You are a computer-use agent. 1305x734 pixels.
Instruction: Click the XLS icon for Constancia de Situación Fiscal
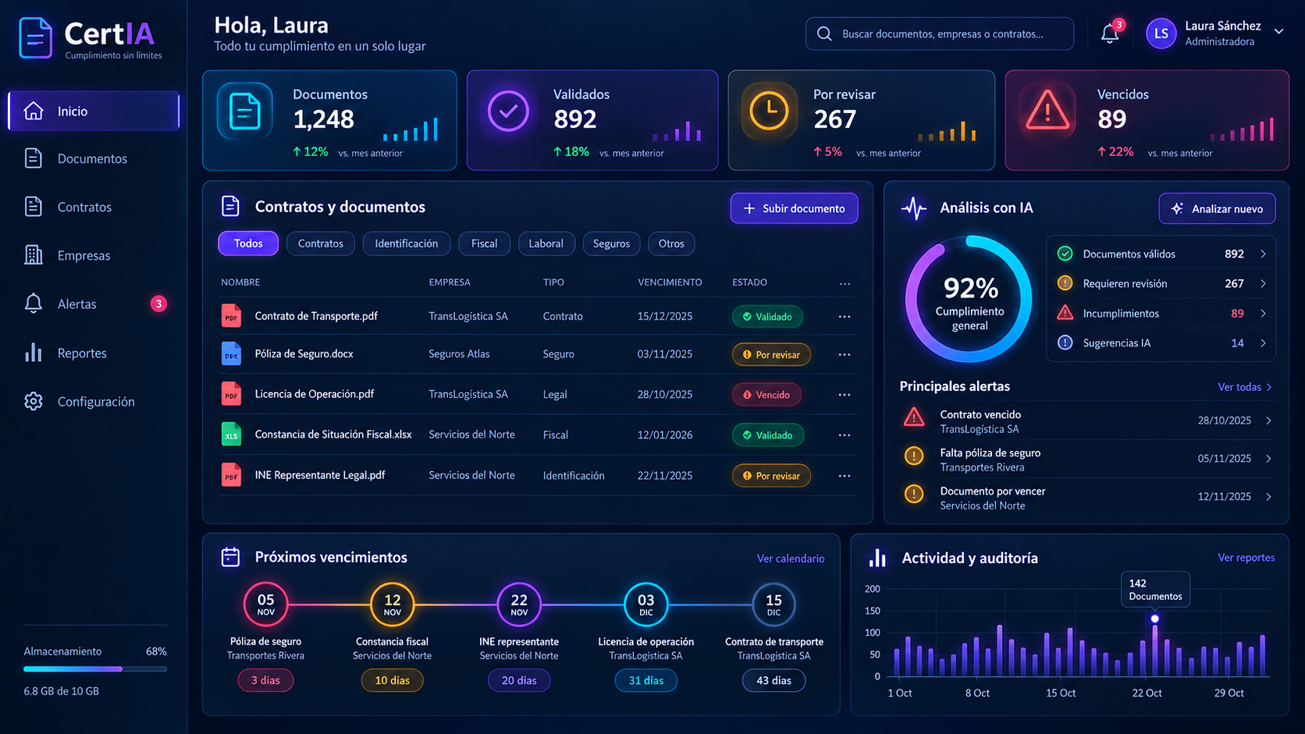click(231, 434)
